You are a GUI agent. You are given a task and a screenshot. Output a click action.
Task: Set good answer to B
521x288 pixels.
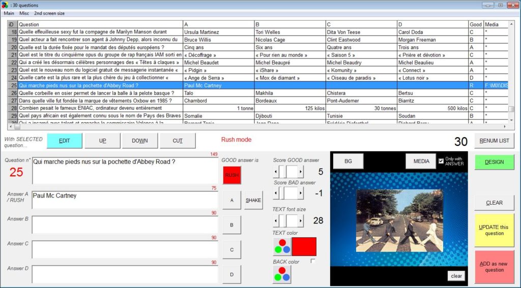231,225
